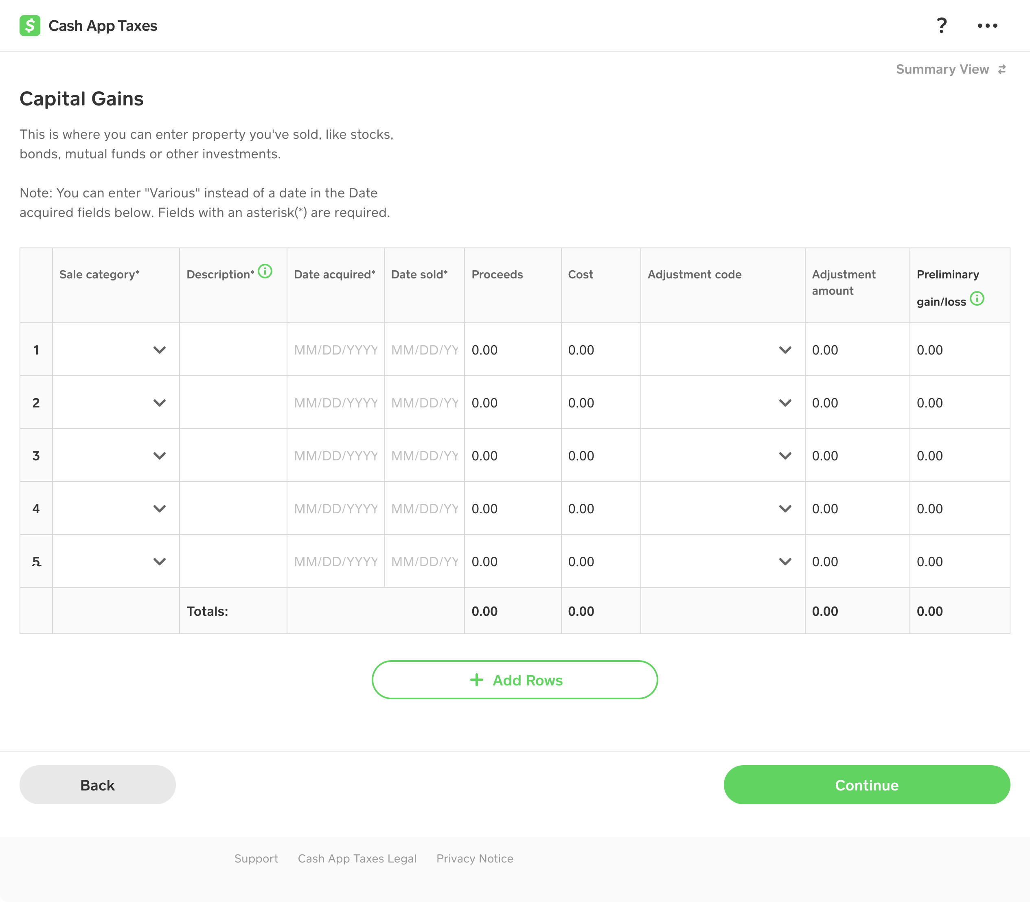Expand Adjustment code dropdown in row 1
The width and height of the screenshot is (1030, 902).
722,350
